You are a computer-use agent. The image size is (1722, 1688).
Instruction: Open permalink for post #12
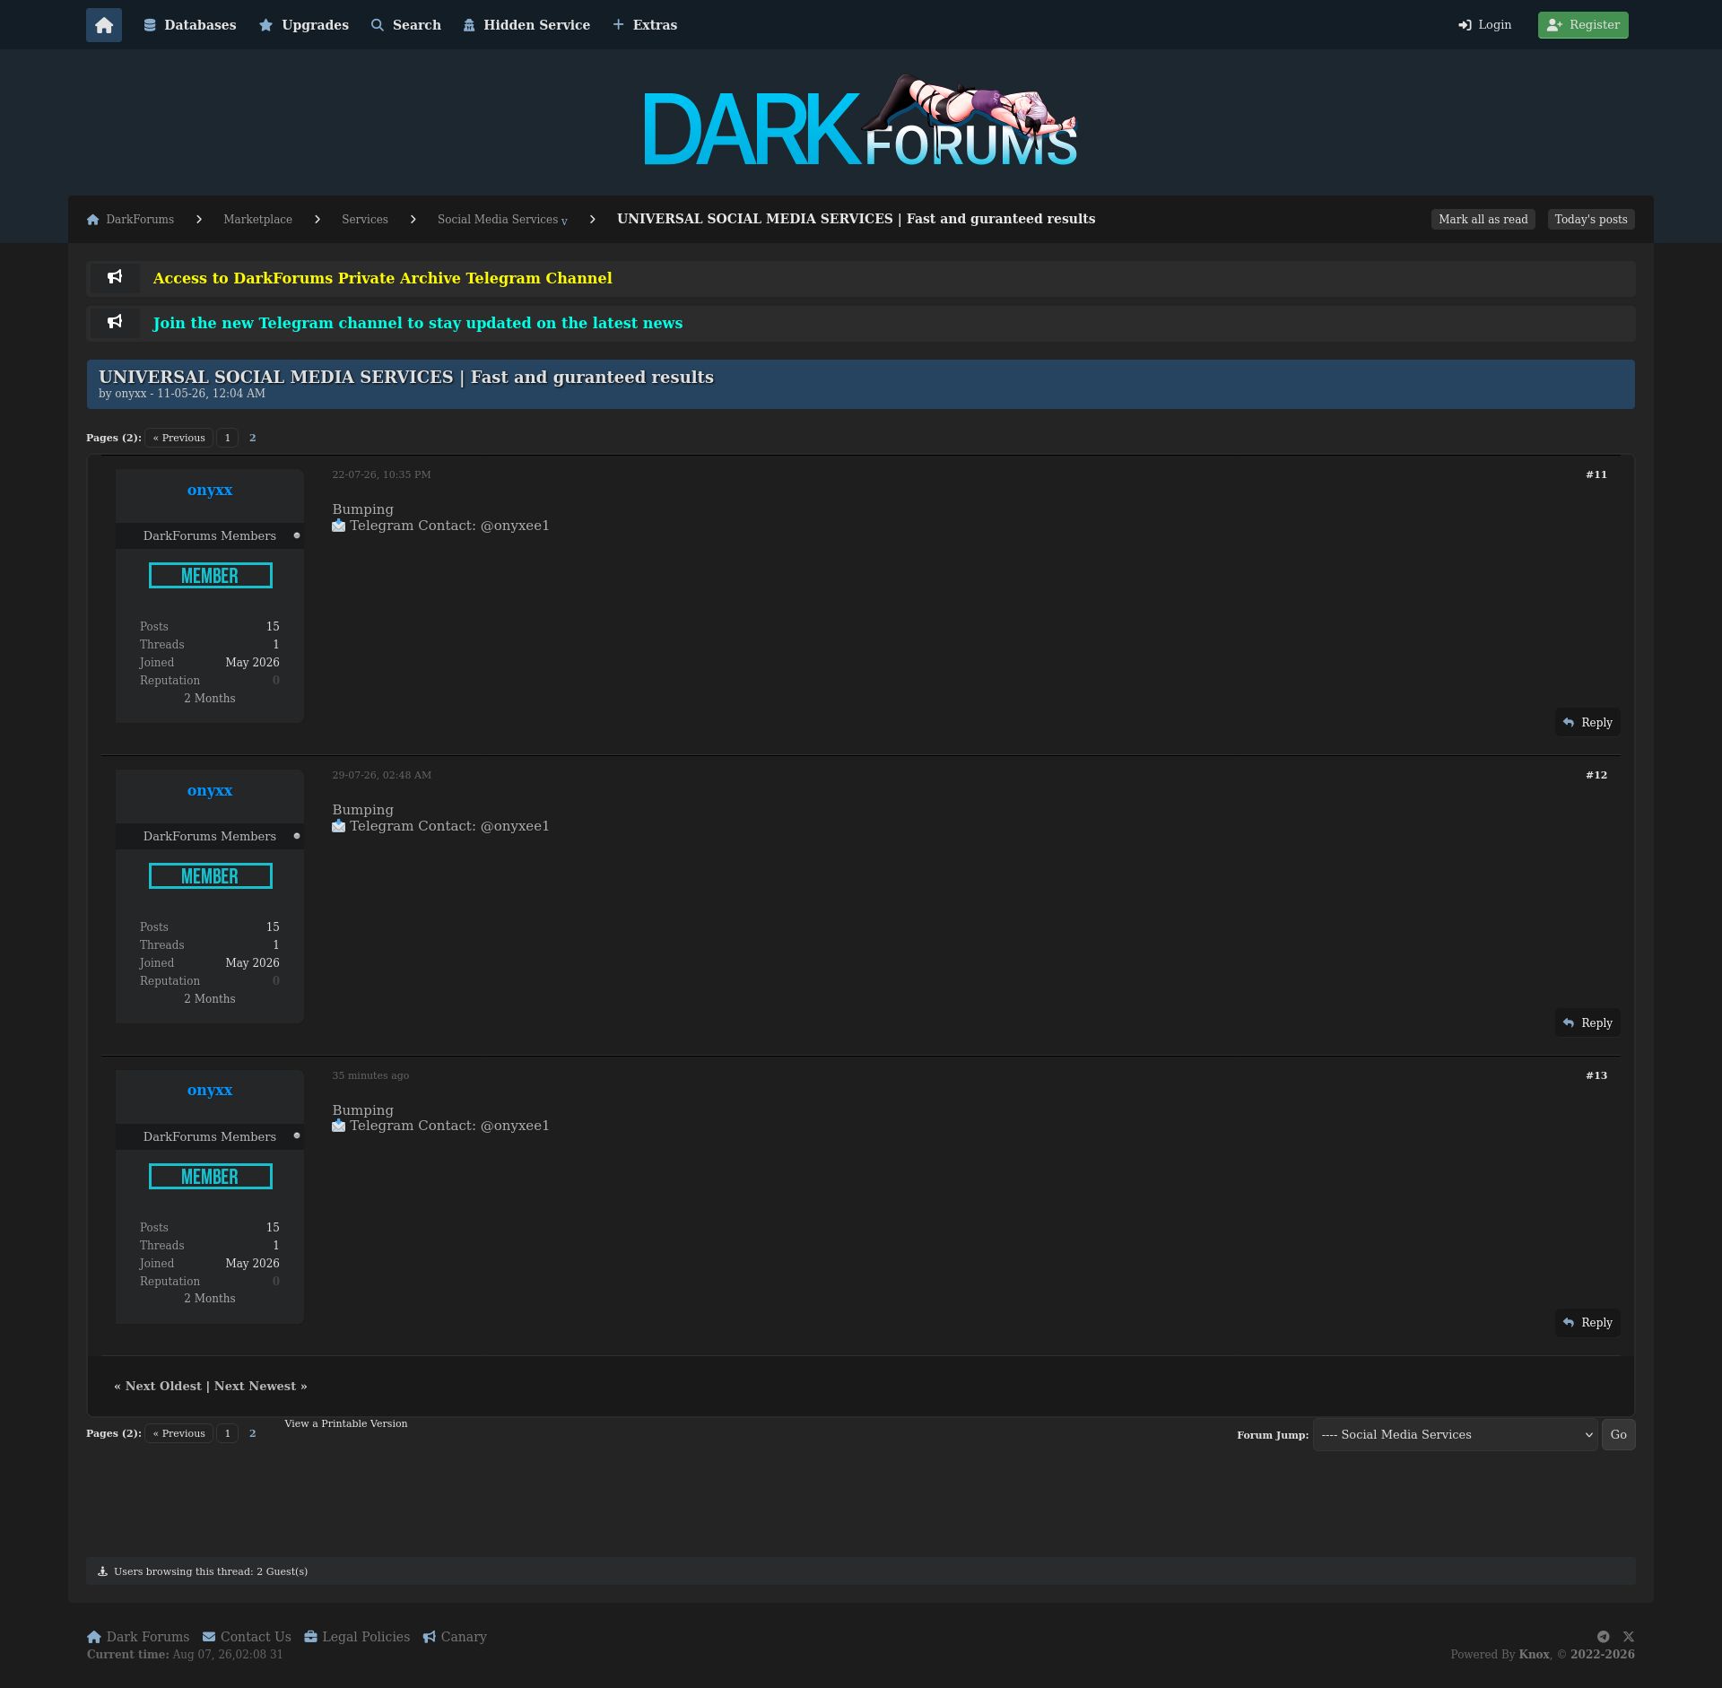coord(1596,775)
